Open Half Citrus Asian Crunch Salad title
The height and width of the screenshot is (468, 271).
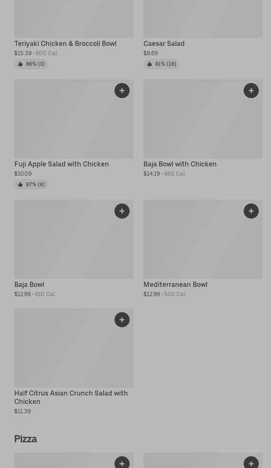tap(71, 397)
